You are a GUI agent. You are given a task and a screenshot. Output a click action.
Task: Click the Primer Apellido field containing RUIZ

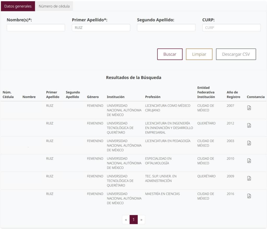coord(101,27)
